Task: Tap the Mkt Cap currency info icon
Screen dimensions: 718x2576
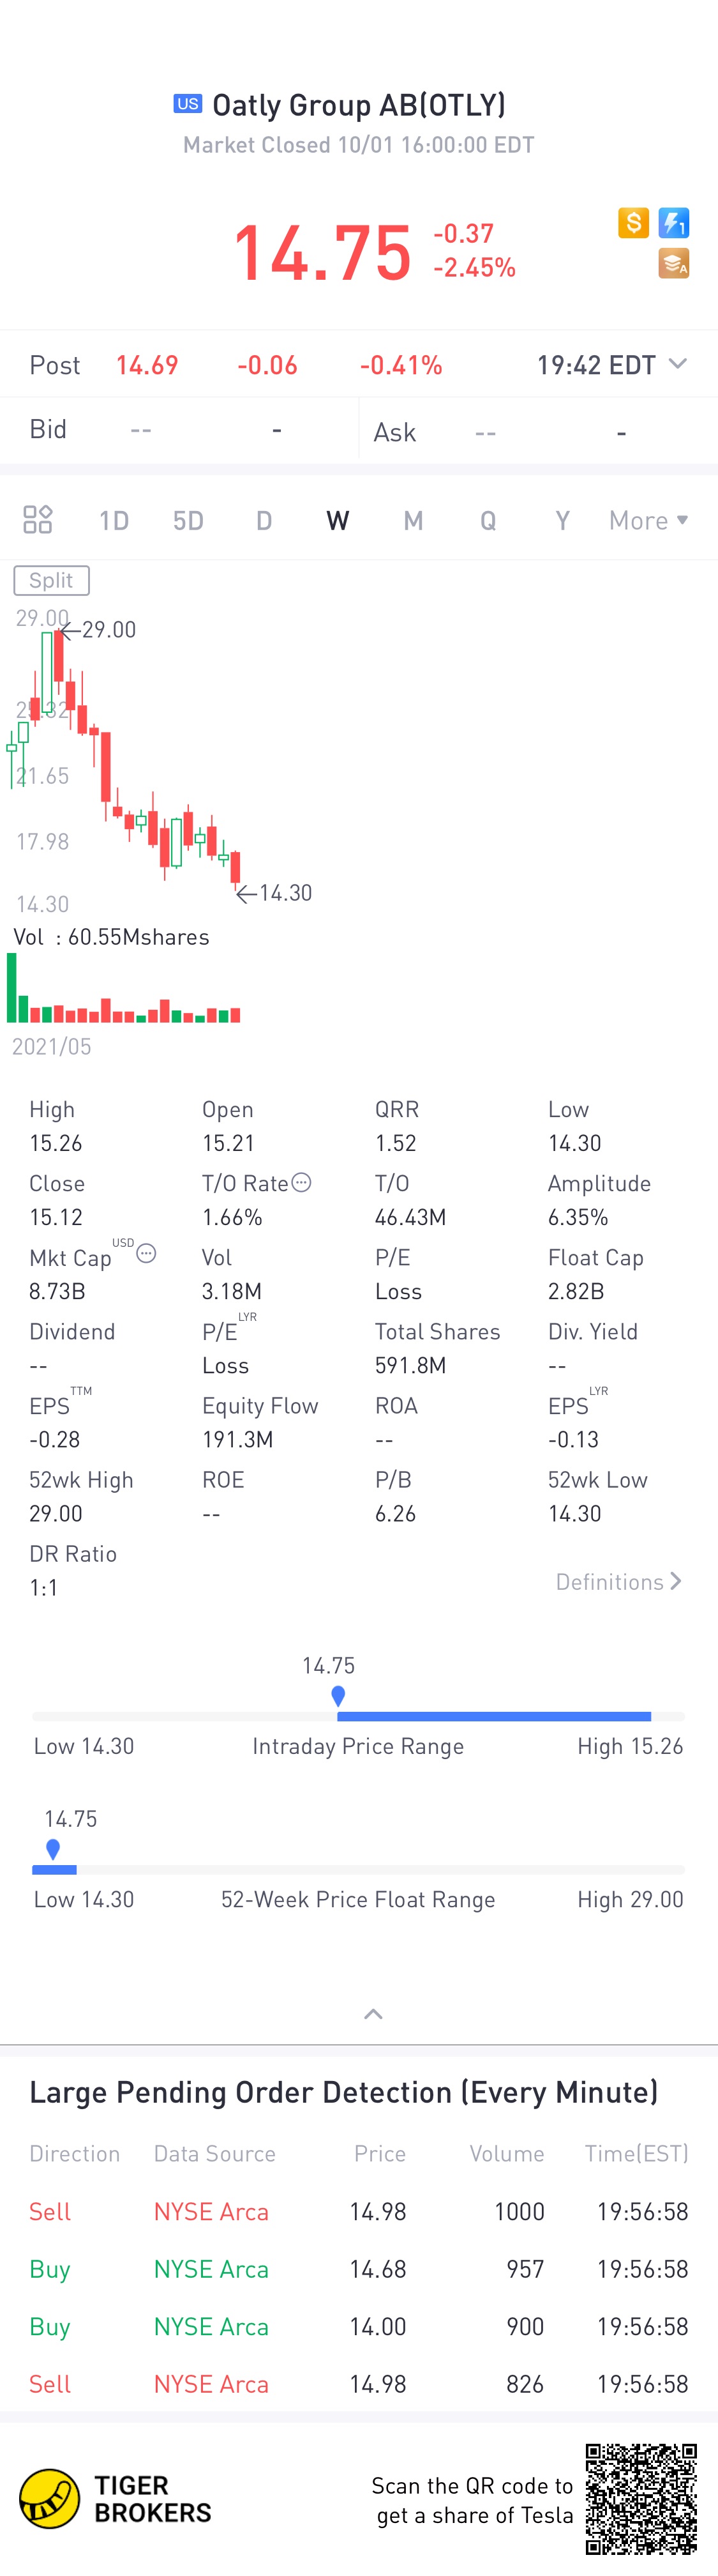Action: click(x=146, y=1253)
